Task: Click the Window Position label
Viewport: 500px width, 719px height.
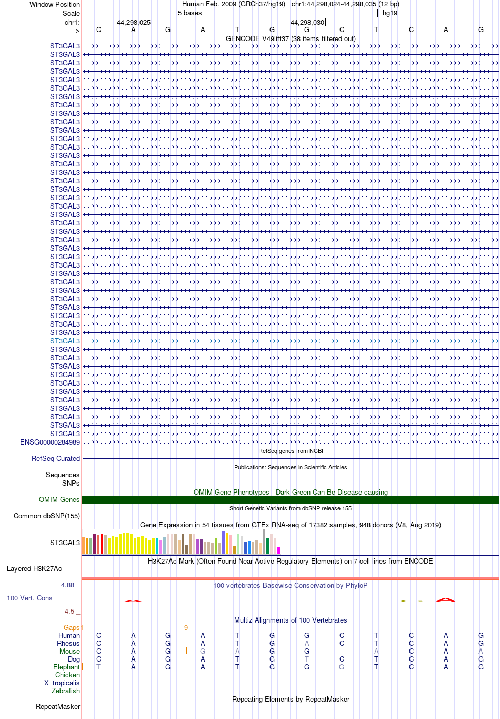Action: click(55, 4)
